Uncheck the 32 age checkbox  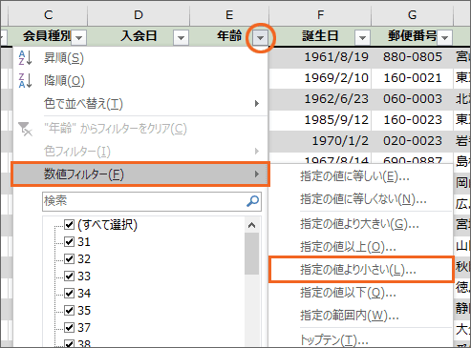[70, 258]
